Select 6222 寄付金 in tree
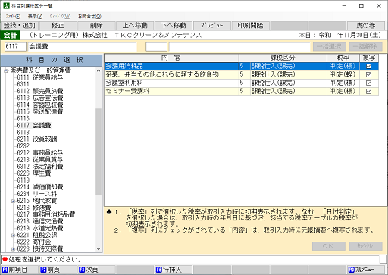 (34, 242)
